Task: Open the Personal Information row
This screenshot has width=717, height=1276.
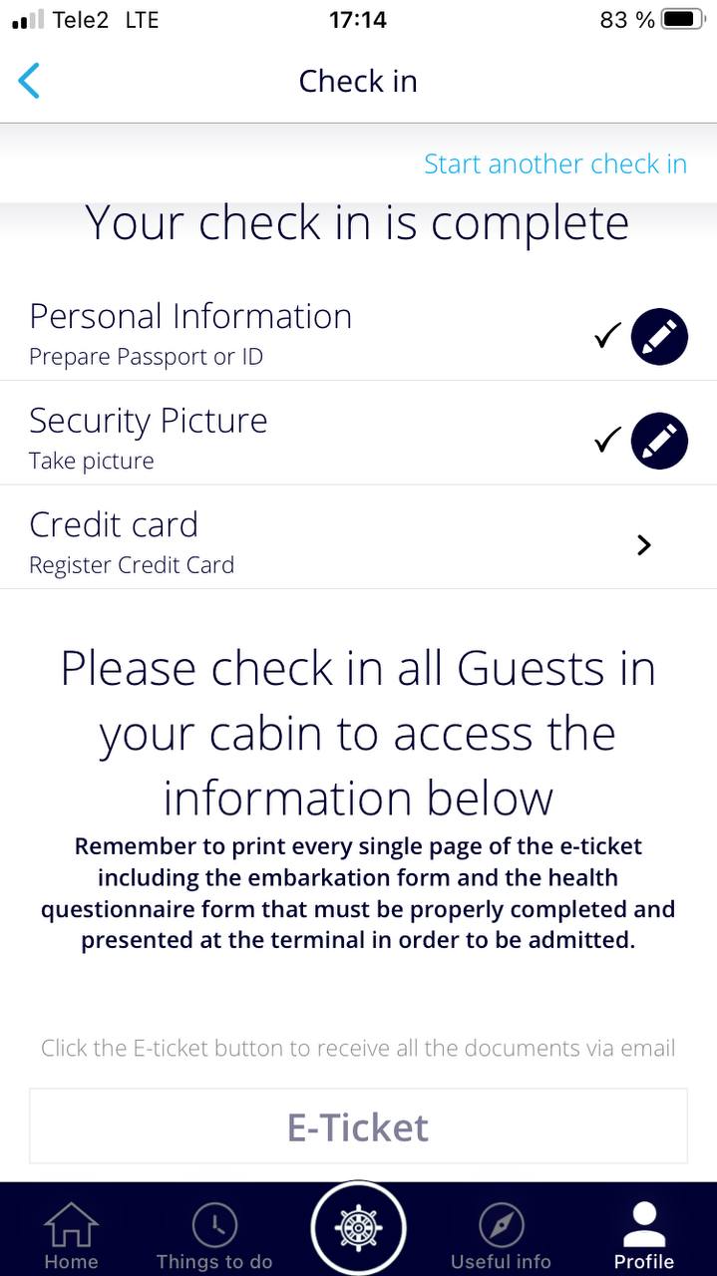Action: pos(299,334)
